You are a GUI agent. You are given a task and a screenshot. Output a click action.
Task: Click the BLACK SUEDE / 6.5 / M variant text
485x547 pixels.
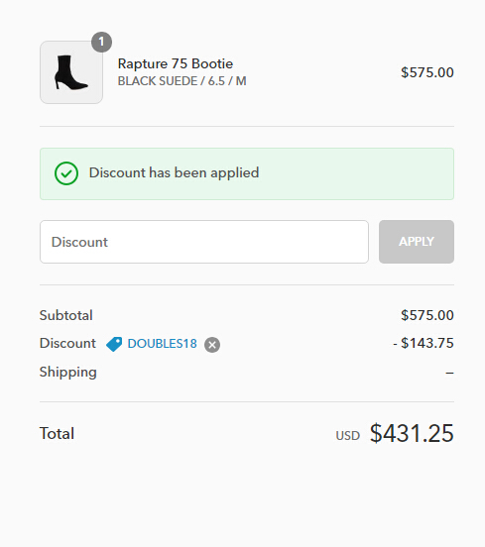click(182, 81)
